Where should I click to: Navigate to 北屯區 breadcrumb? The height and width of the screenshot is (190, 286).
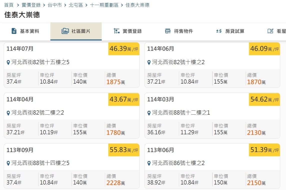click(76, 5)
